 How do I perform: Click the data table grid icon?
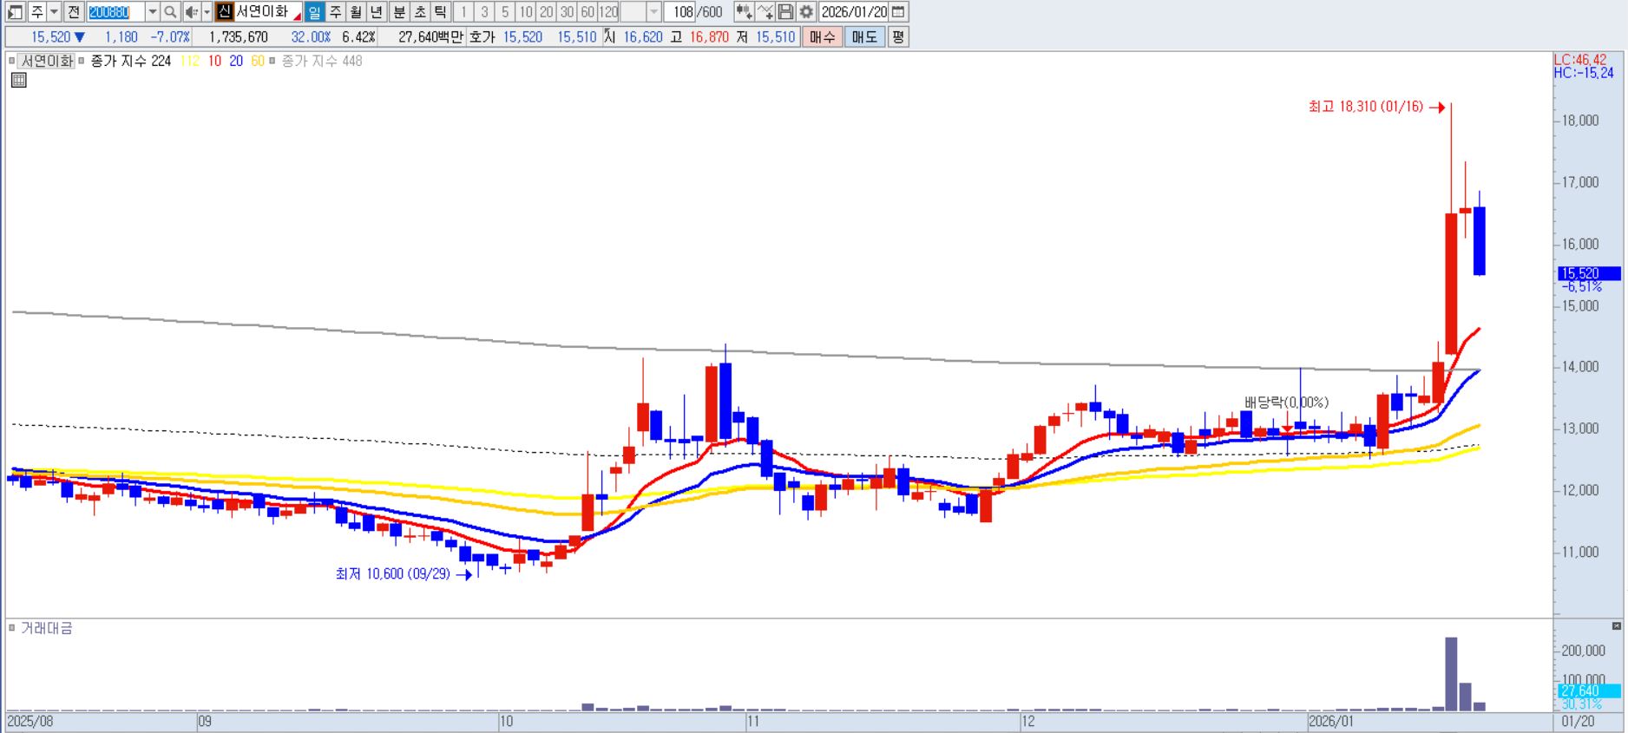tap(18, 81)
